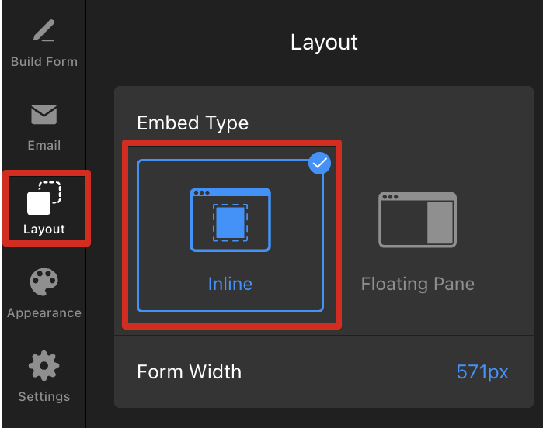The height and width of the screenshot is (428, 543).
Task: Switch embed type to Floating Pane label
Action: [418, 285]
